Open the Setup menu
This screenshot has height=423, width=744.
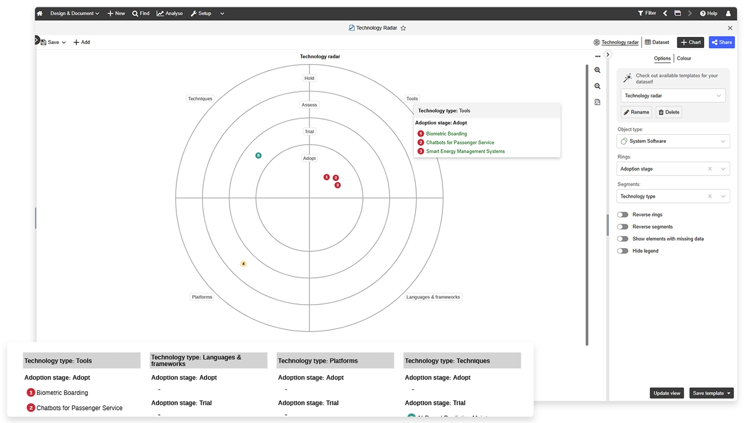click(x=201, y=13)
